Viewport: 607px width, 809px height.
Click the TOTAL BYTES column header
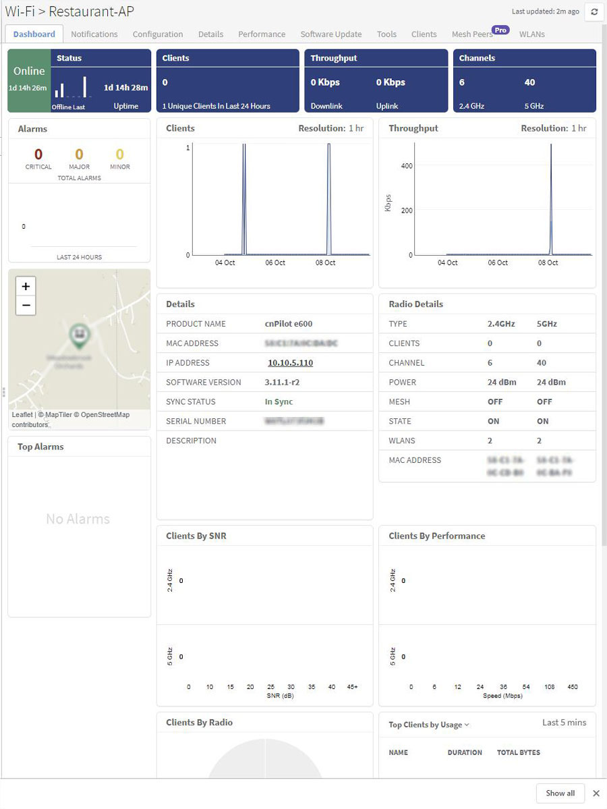pyautogui.click(x=518, y=753)
